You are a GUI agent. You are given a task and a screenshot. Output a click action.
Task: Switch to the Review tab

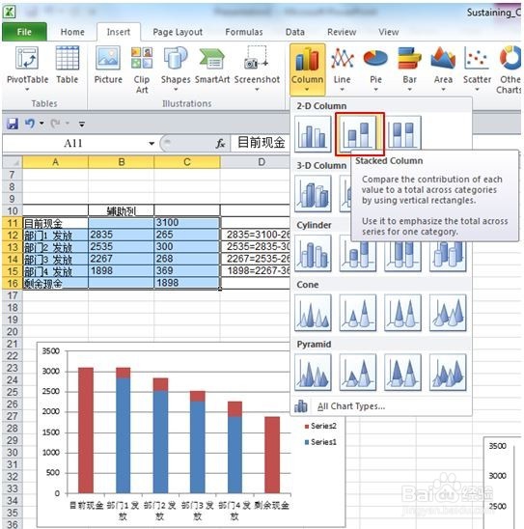[342, 32]
